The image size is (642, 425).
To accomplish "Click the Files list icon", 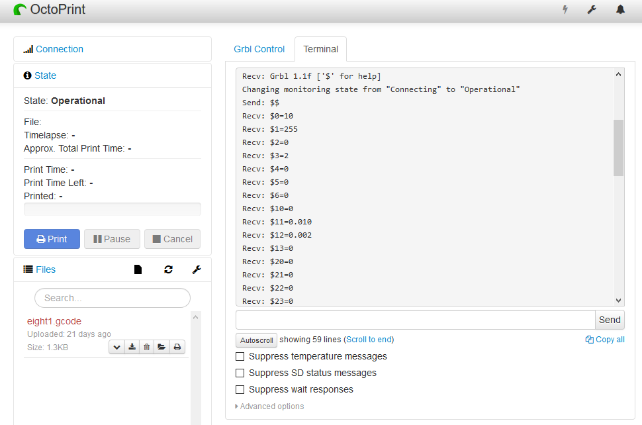I will (28, 269).
